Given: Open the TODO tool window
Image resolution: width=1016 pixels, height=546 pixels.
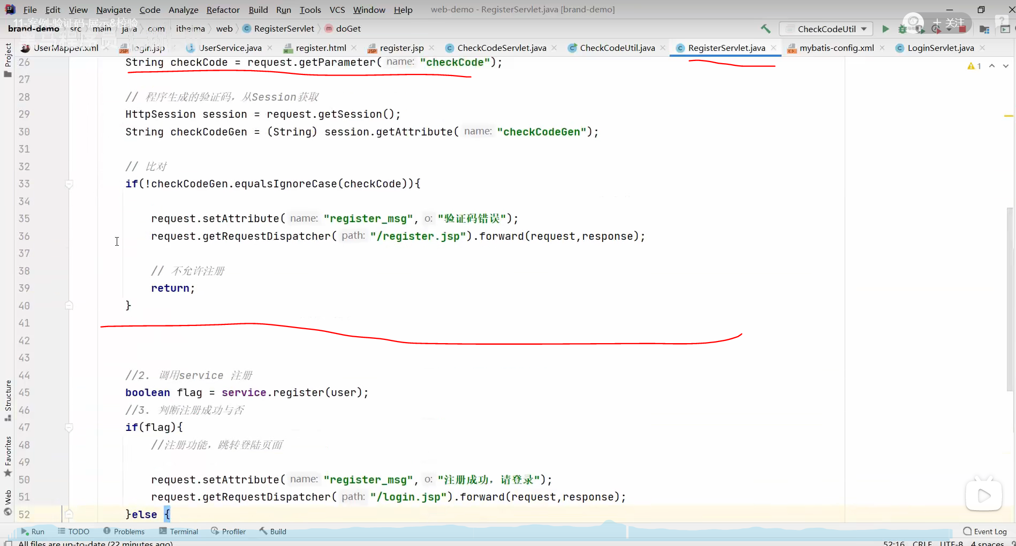Looking at the screenshot, I should coord(73,532).
